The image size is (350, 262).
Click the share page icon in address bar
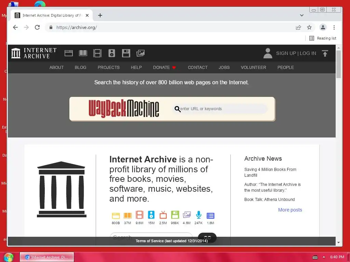click(298, 27)
